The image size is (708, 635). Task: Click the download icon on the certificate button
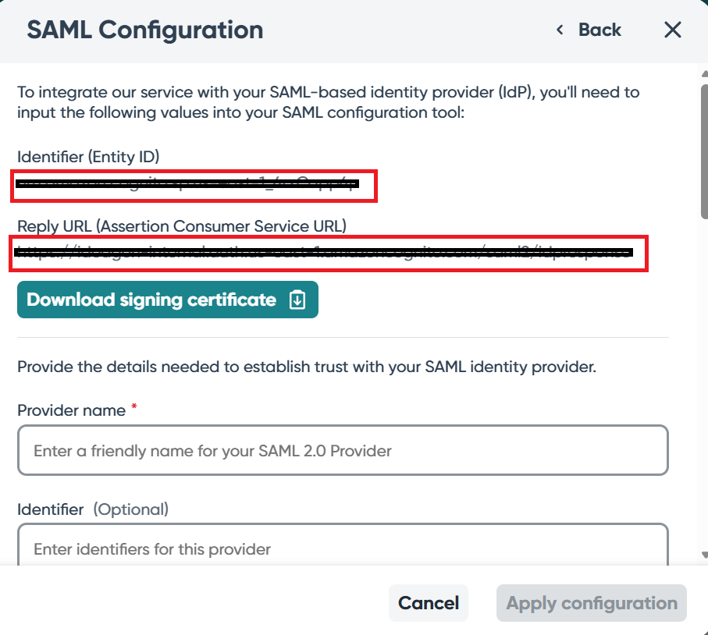[x=297, y=300]
